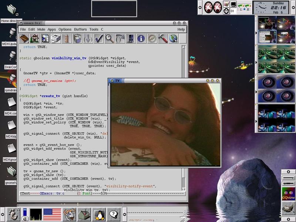Click the book (open file) icon in XEmacs toolbar
The image size is (296, 222).
coord(24,38)
